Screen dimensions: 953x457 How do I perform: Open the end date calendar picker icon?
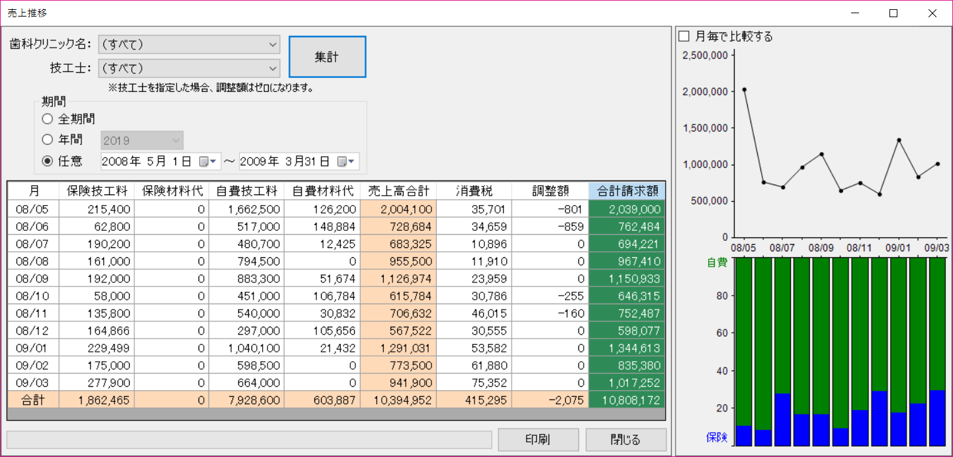(346, 161)
